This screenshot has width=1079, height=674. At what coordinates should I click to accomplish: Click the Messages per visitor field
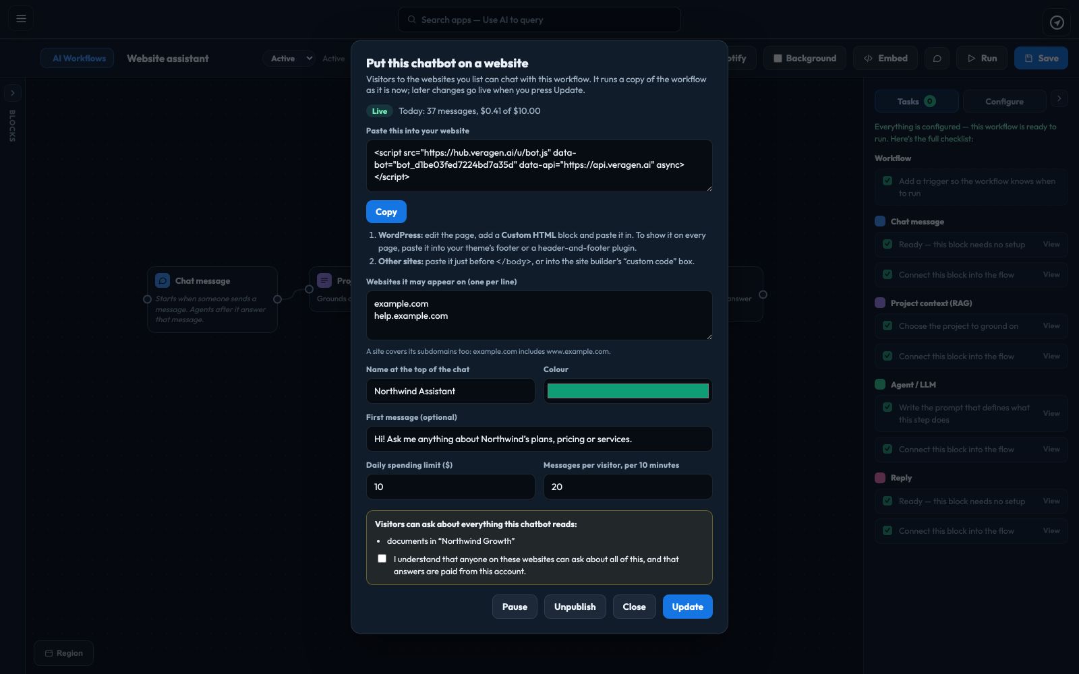coord(628,487)
